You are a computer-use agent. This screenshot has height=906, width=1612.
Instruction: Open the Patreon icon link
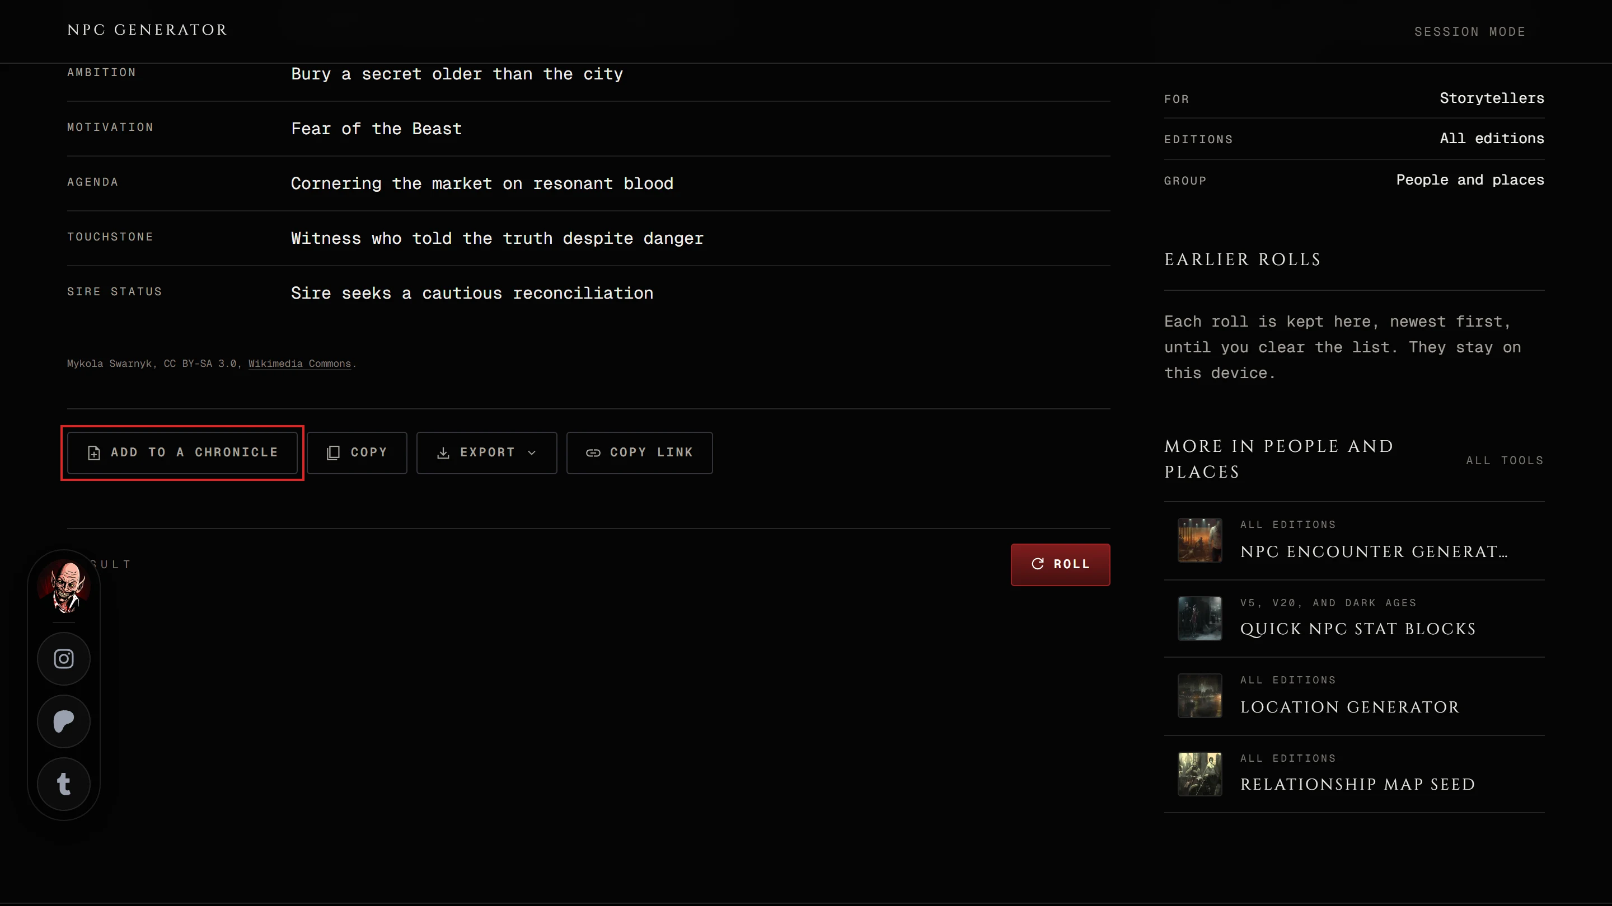pos(64,721)
